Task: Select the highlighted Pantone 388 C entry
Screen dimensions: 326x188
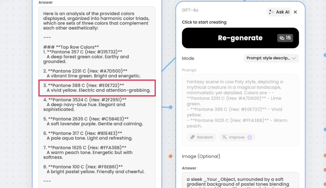Action: [97, 88]
